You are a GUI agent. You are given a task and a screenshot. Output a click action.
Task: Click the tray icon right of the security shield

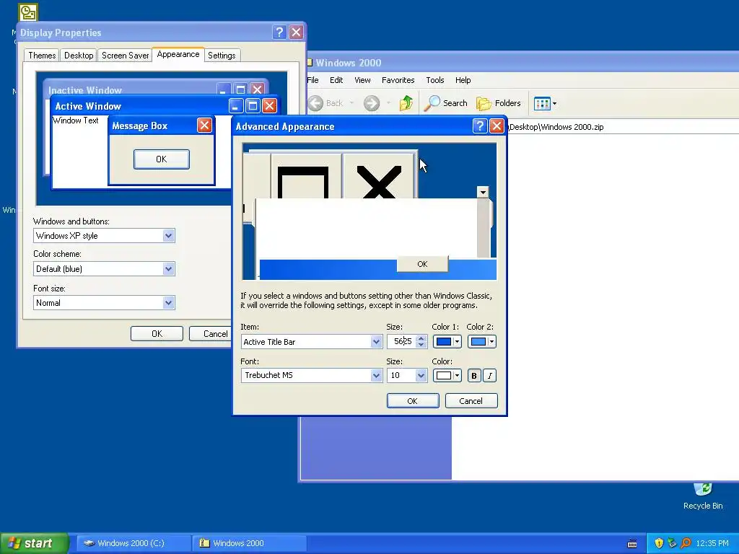(x=672, y=543)
